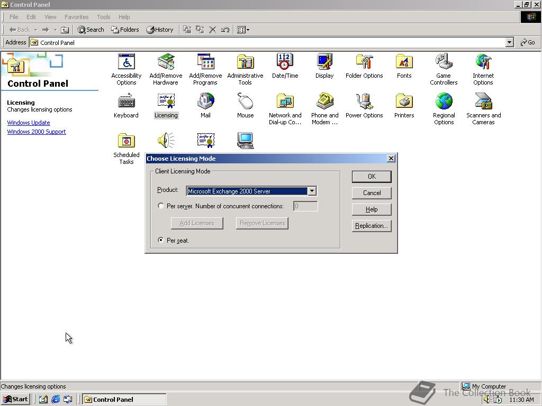This screenshot has height=406, width=542.
Task: Toggle the Folders pane button
Action: coord(125,30)
